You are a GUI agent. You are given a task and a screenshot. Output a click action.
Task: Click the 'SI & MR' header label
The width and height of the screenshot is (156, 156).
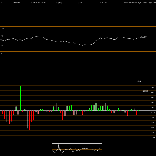click(17, 2)
